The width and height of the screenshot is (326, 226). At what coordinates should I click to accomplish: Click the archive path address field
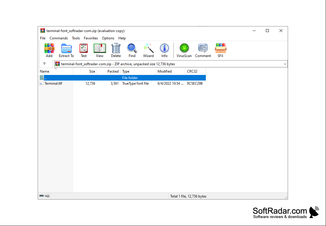click(171, 64)
